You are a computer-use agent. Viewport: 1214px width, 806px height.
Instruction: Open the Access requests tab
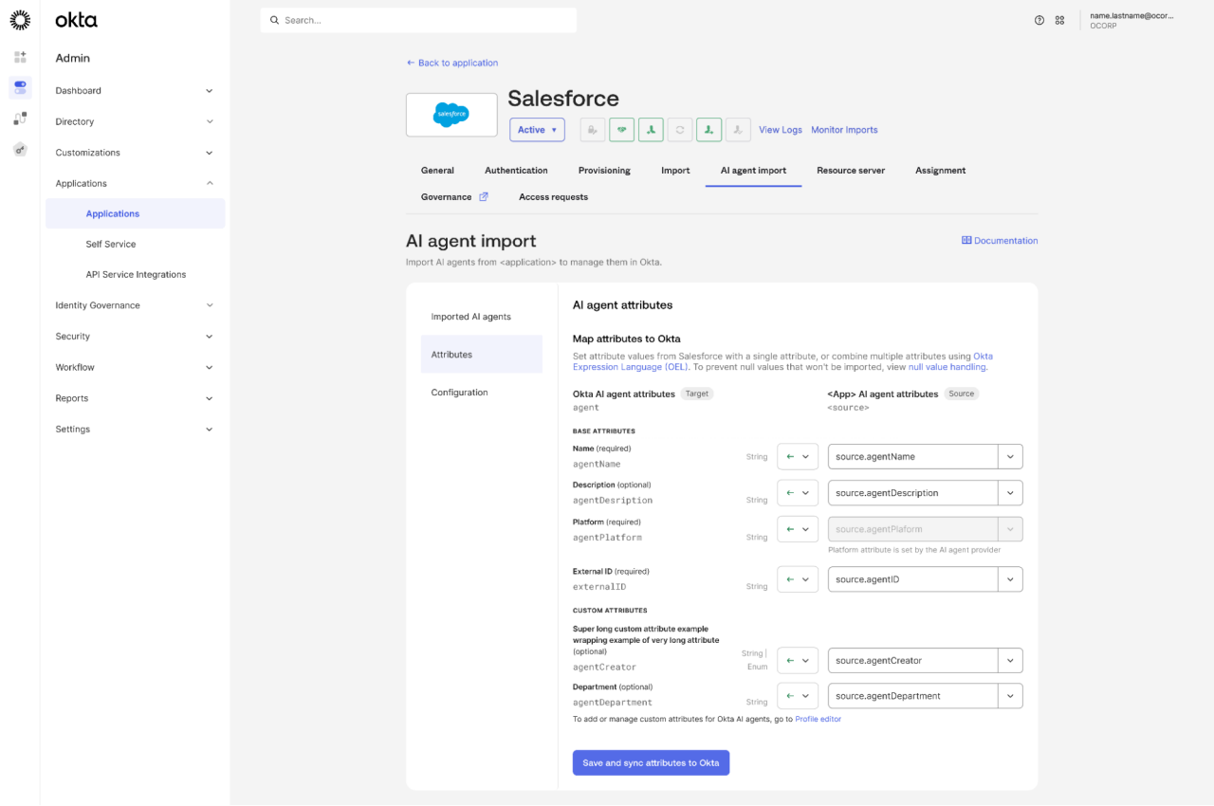point(553,197)
